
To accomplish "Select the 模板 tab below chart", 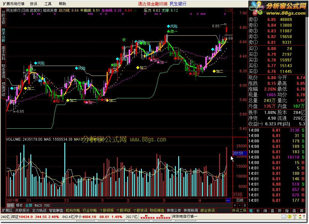I will coord(19,205).
